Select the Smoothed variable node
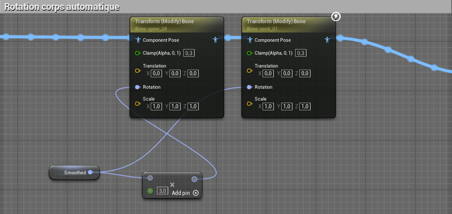The image size is (452, 214). 75,172
